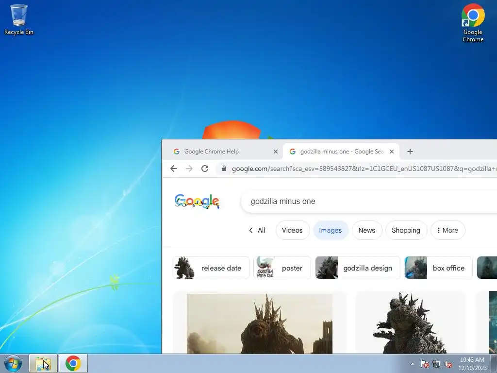
Task: Click the muted volume tray icon
Action: coord(448,364)
